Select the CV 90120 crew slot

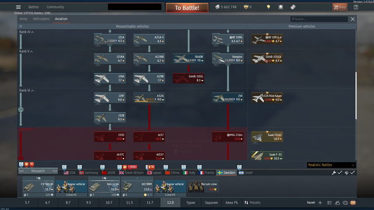39,187
